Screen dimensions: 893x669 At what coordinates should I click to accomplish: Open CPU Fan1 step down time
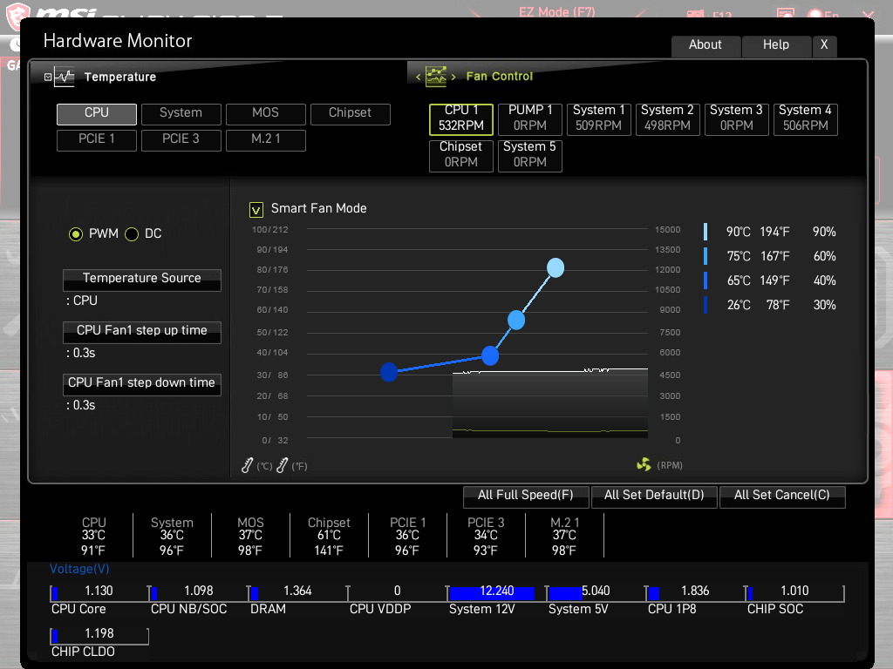[x=142, y=384]
